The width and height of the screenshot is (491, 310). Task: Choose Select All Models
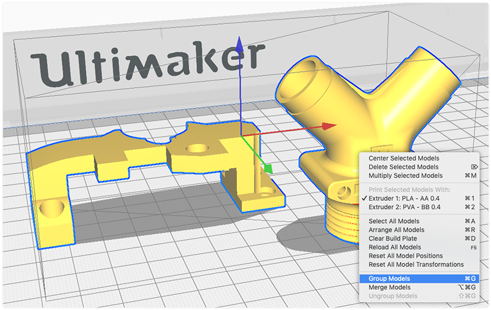tap(394, 221)
